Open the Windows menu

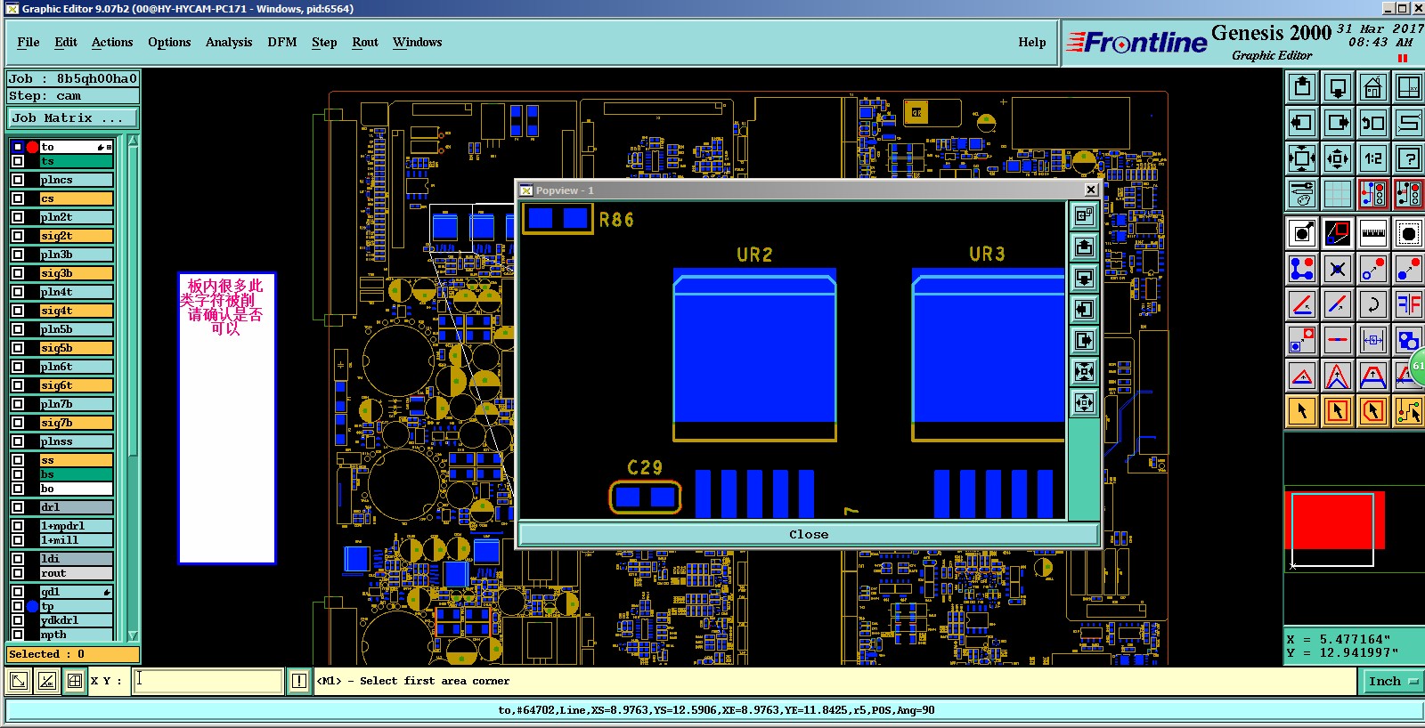pos(417,42)
